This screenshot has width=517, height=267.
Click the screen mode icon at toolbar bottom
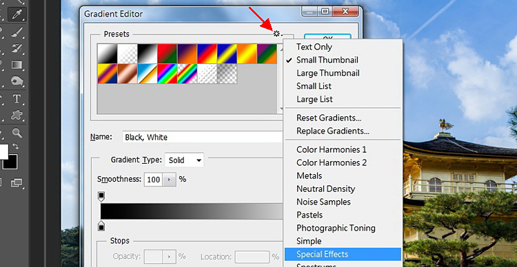click(16, 182)
